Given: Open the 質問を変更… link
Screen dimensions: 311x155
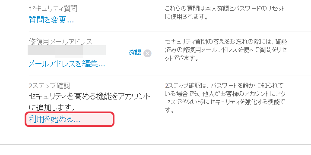Looking at the screenshot, I should [51, 20].
